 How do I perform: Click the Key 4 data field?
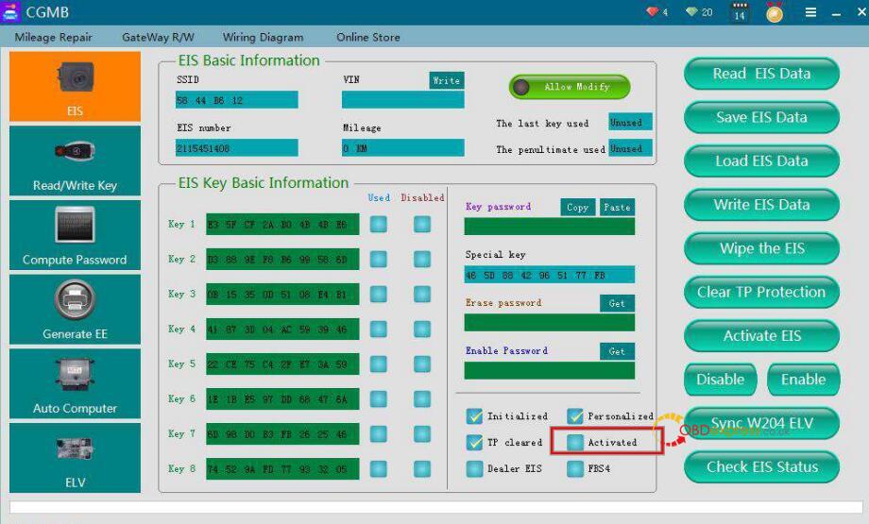(x=282, y=329)
